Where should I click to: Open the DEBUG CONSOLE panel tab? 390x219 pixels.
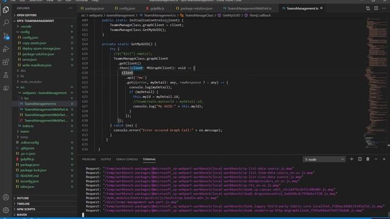click(x=127, y=159)
